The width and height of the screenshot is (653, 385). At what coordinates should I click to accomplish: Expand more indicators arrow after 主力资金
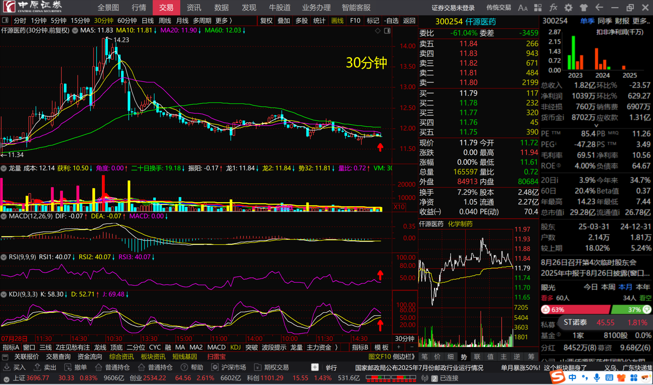pos(336,347)
